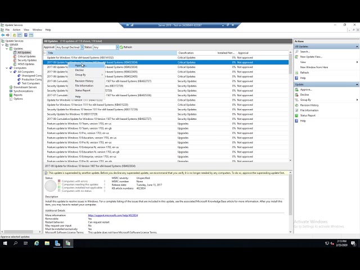The height and width of the screenshot is (270, 360).
Task: Sort by the Classification column header
Action: pos(196,53)
